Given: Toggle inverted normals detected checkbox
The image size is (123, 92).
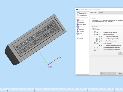Looking at the screenshot, I should click(95, 32).
